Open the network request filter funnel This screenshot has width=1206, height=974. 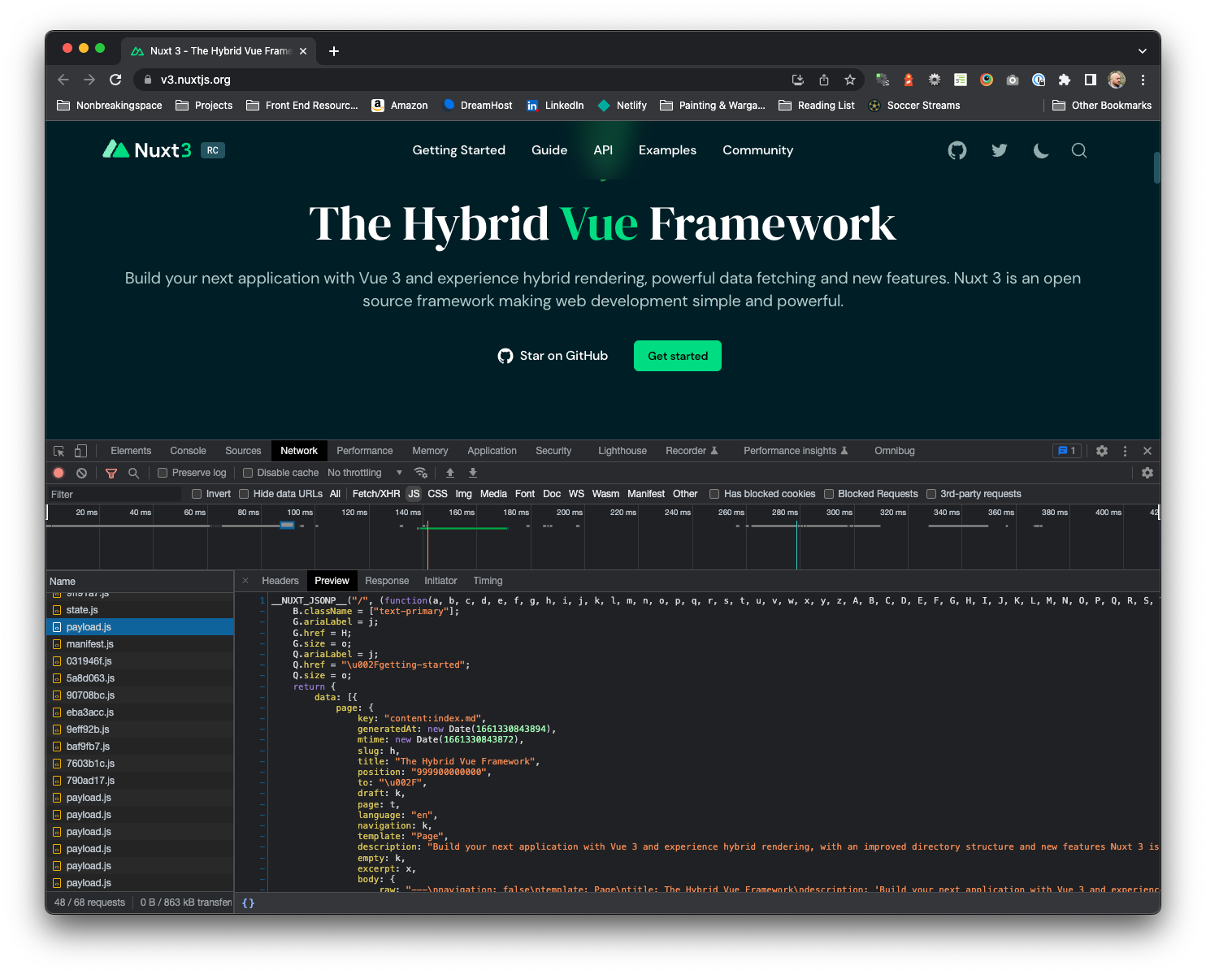(x=111, y=472)
